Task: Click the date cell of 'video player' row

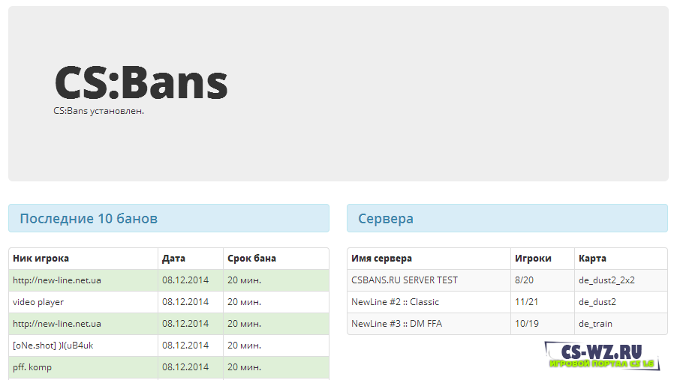Action: click(191, 302)
